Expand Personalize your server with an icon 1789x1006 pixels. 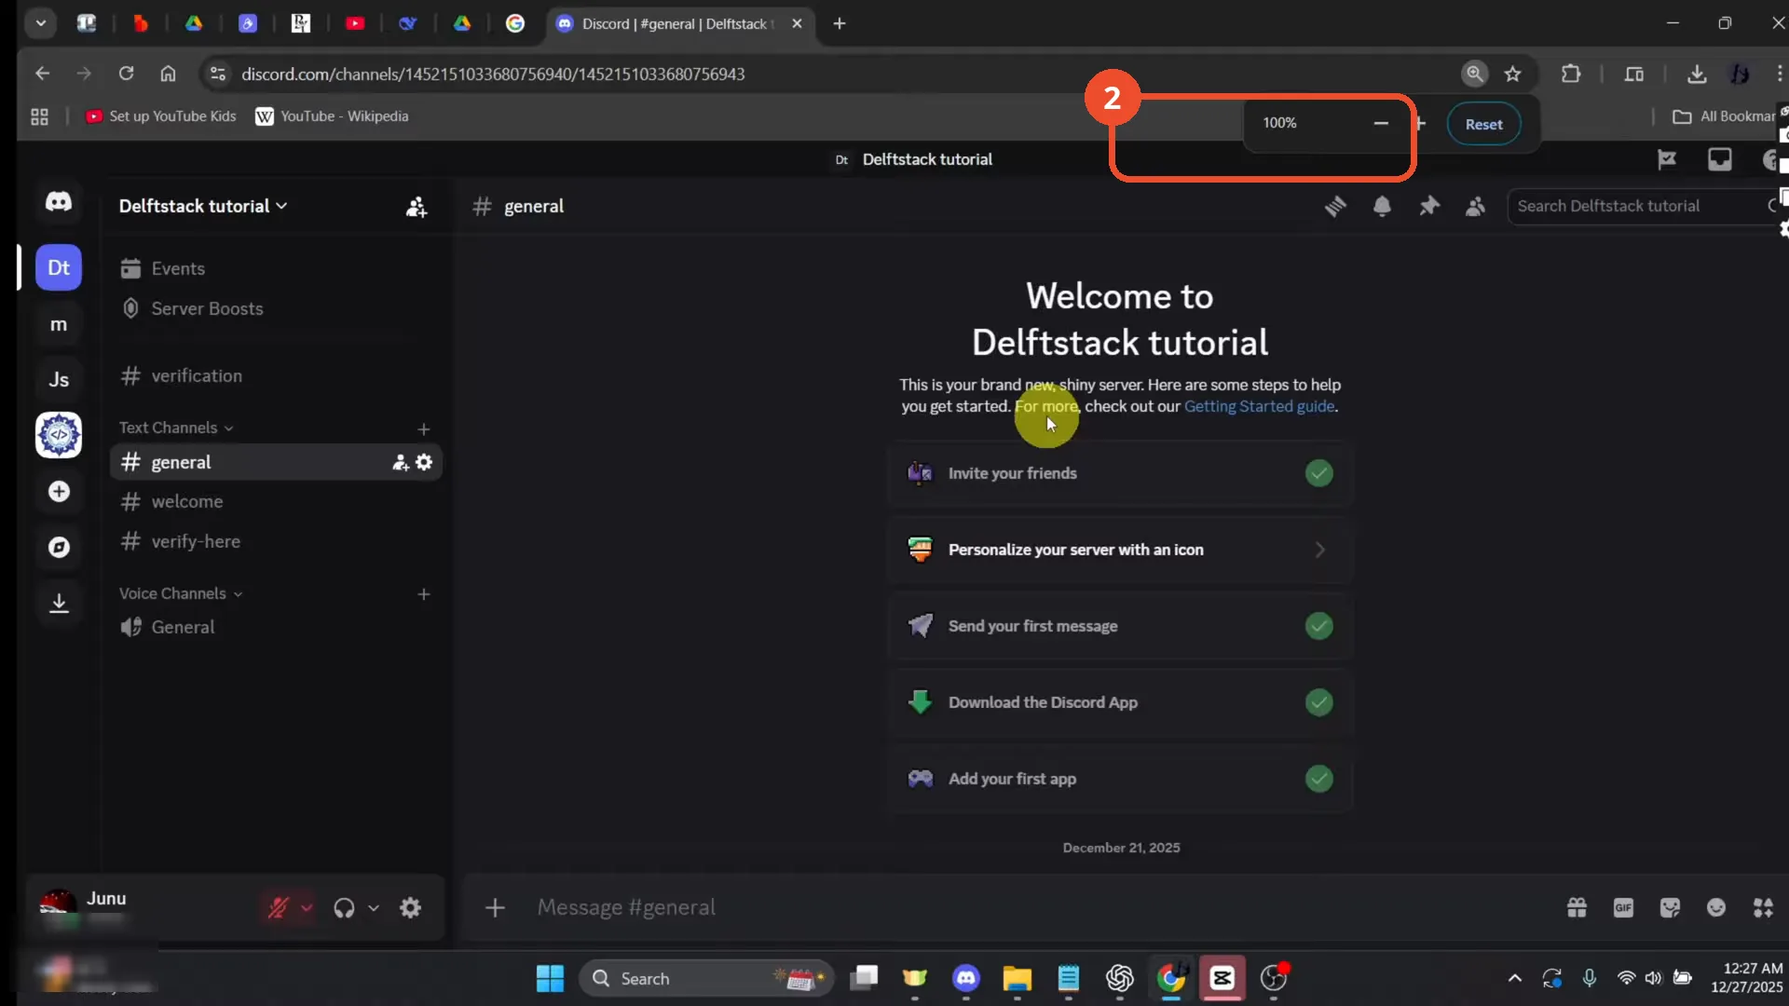[x=1120, y=550]
